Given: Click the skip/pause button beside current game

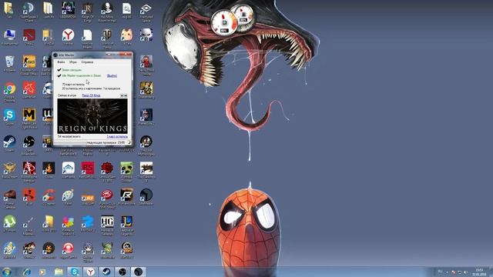Looking at the screenshot, I should 123,95.
